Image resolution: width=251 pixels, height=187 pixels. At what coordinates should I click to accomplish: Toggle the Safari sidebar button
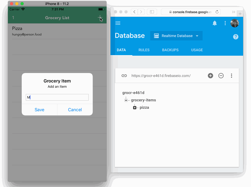[152, 12]
